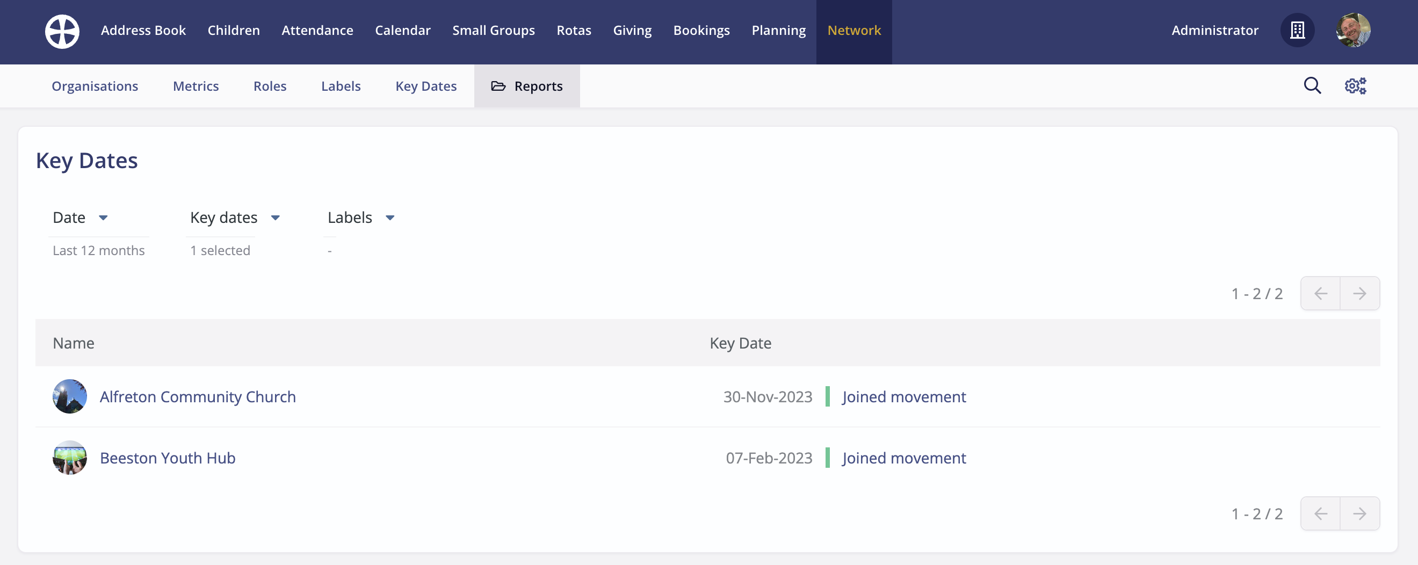Click the Administrator link
Screen dimensions: 1418x565
coord(1214,30)
